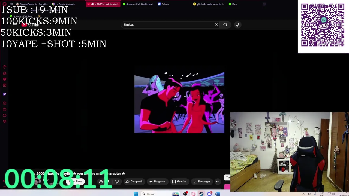Download video with Descargar button
The height and width of the screenshot is (196, 349).
coord(202,182)
